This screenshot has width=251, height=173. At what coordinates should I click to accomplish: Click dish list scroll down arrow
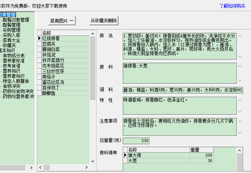[x=92, y=161]
